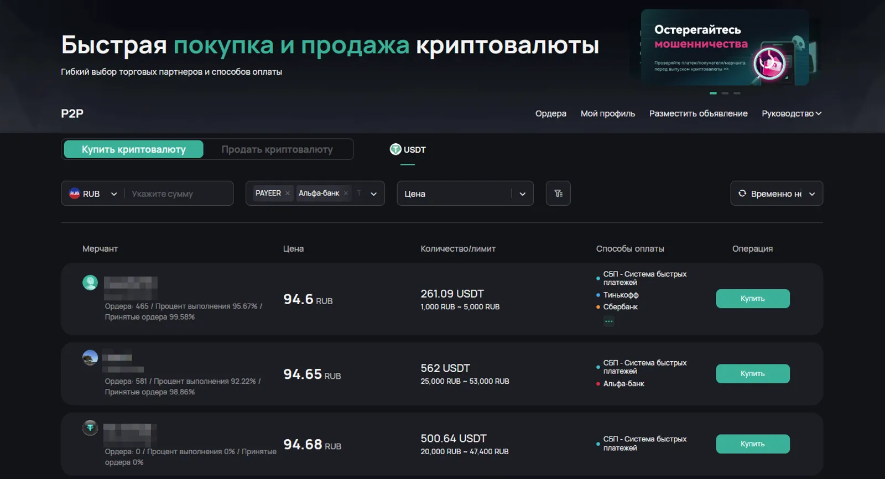Screen dimensions: 885x479
Task: Expand the payment methods dropdown arrow
Action: click(373, 194)
